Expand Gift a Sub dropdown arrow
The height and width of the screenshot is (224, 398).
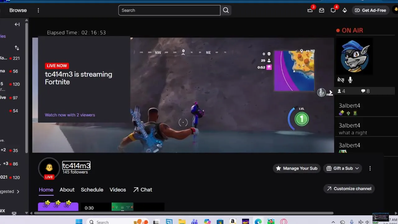click(x=357, y=168)
